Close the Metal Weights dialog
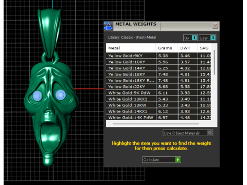247x185 pixels. tap(215, 26)
